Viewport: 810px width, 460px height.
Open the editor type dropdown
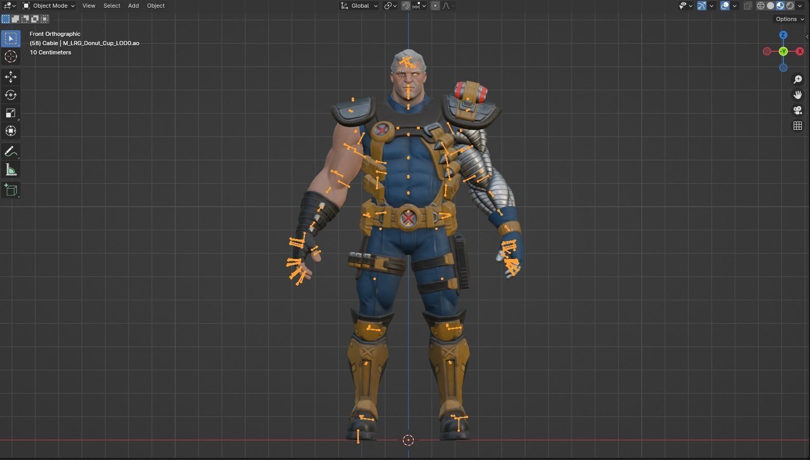point(10,6)
